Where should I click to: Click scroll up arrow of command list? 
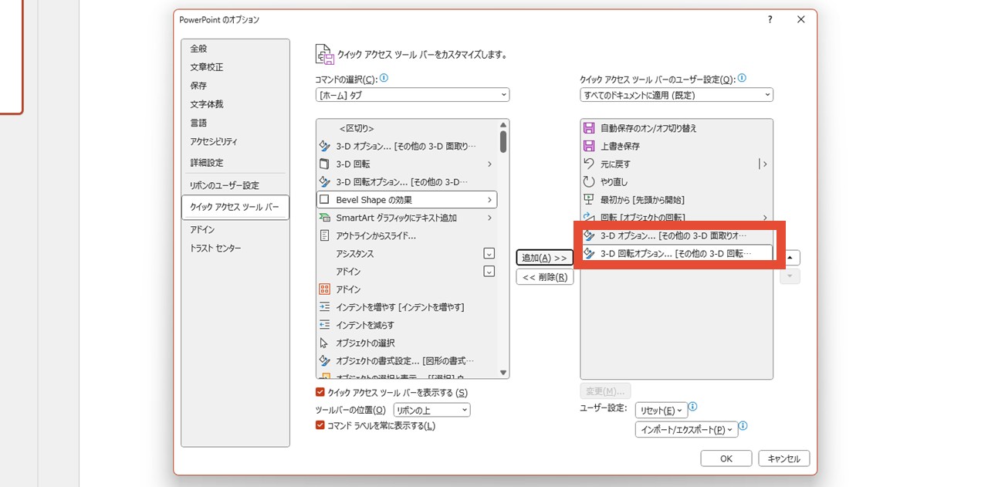(x=504, y=125)
